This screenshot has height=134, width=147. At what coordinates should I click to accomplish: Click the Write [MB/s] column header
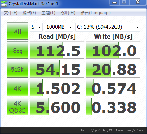tap(113, 36)
